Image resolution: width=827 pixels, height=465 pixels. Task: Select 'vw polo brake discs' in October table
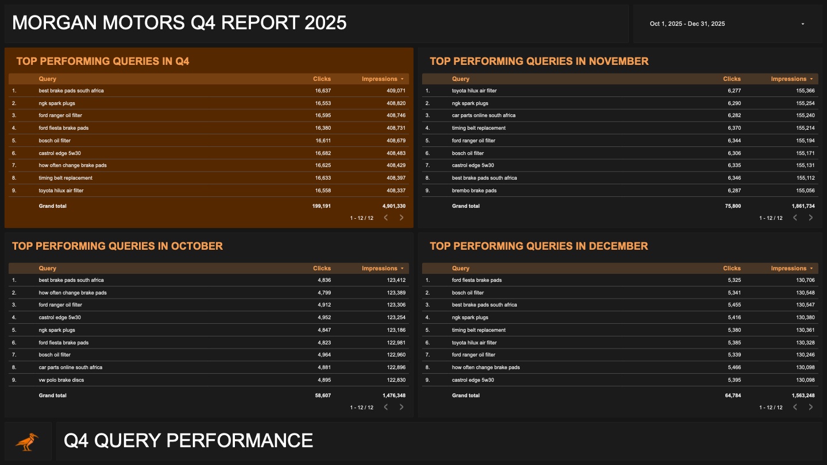[x=61, y=380]
